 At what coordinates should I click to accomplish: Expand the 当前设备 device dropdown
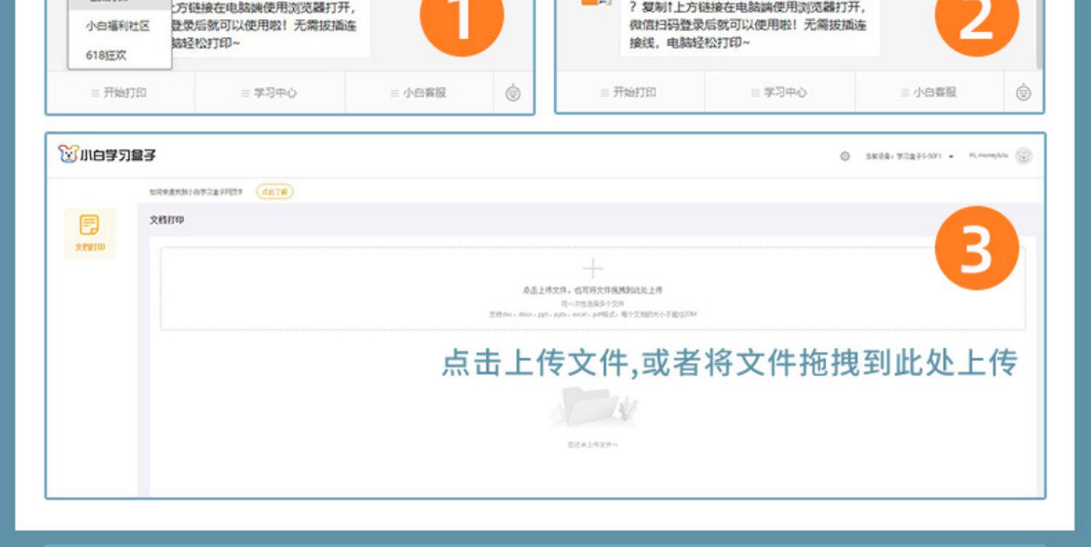908,156
